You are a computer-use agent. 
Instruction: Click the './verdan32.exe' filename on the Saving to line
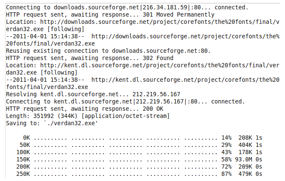coord(70,123)
